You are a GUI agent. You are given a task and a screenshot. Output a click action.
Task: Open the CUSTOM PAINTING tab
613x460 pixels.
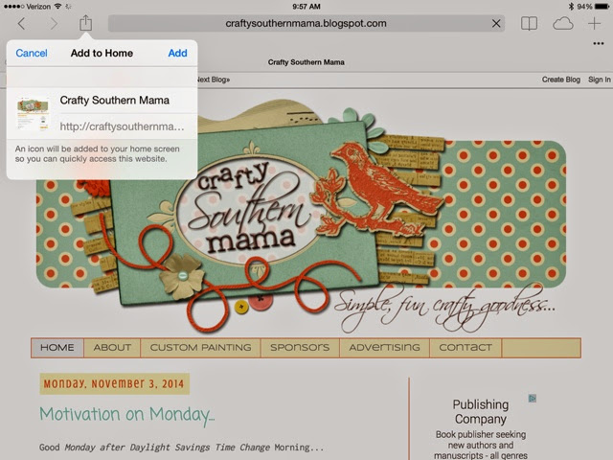[200, 347]
